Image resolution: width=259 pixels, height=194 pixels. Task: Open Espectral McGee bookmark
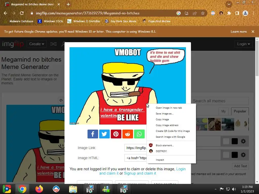(x=156, y=21)
